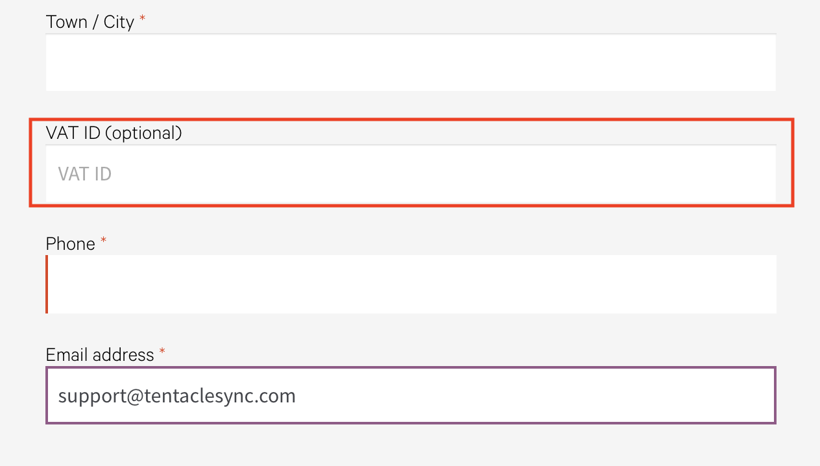The image size is (820, 466).
Task: Click the empty right end of Phone field
Action: point(746,284)
